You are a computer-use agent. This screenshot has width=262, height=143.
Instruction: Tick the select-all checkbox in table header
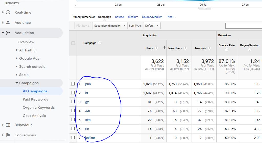pyautogui.click(x=73, y=43)
